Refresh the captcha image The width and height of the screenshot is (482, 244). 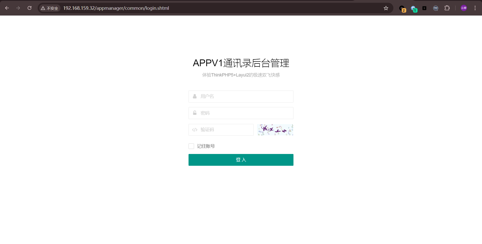[x=275, y=130]
